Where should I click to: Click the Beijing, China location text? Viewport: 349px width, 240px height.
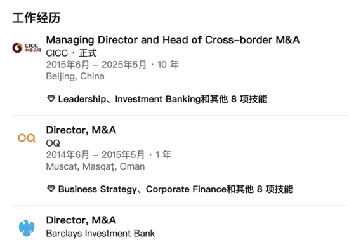76,76
